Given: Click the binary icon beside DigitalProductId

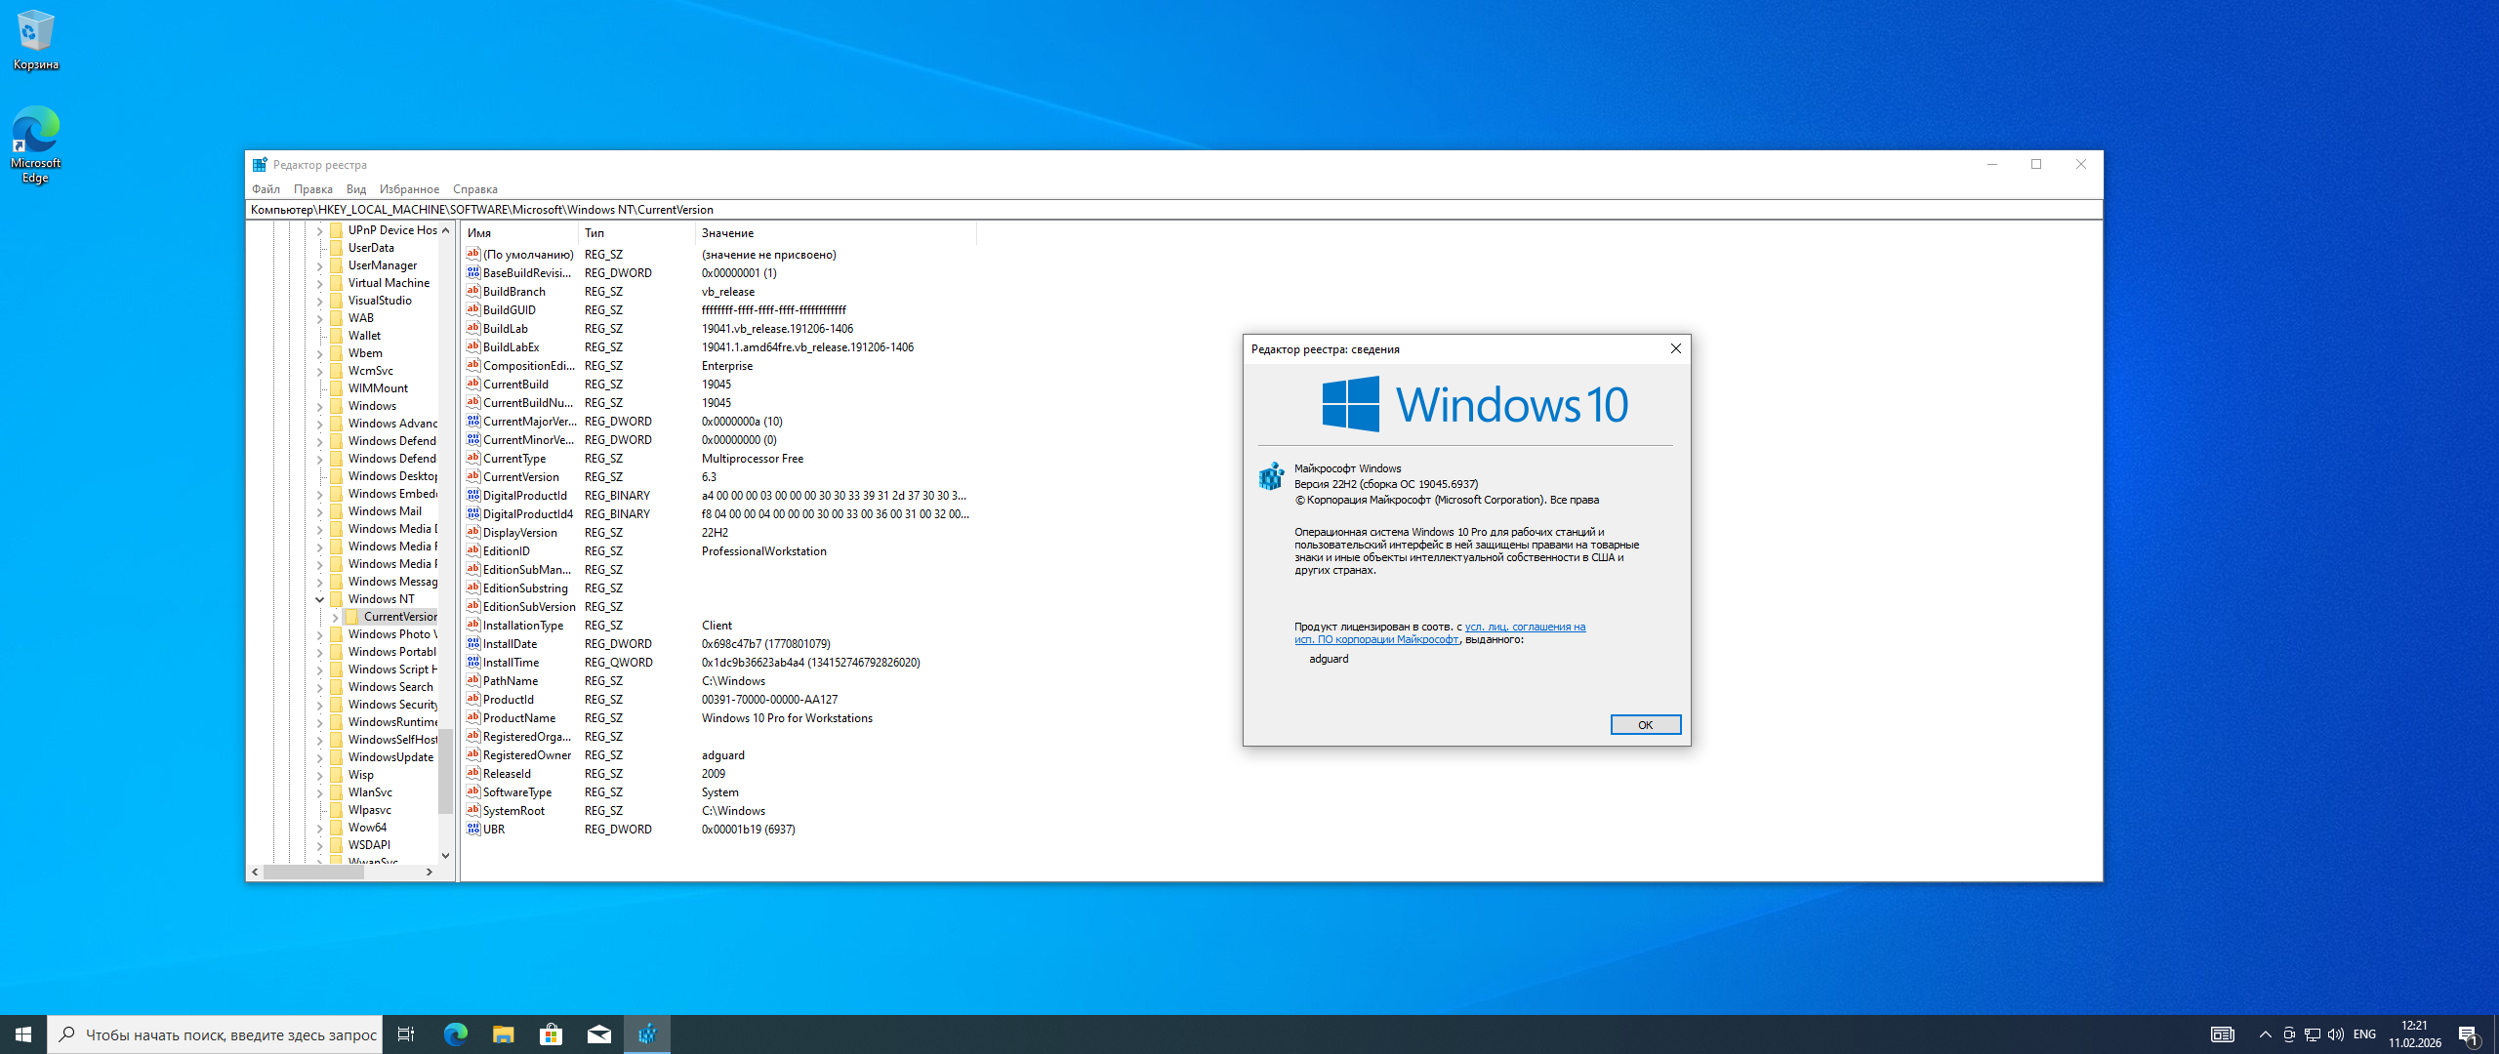Looking at the screenshot, I should click(x=473, y=496).
